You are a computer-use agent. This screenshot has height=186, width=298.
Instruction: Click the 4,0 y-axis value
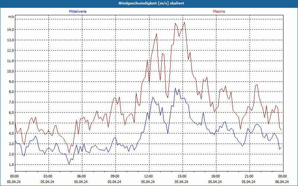point(12,133)
